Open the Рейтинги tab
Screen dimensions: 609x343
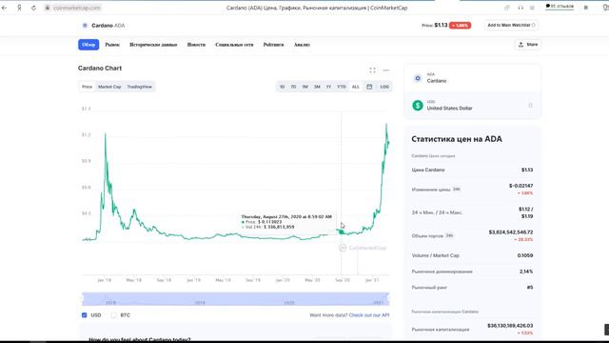273,45
